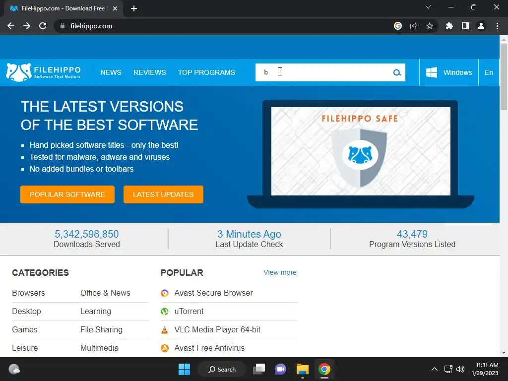Open the uTorrent link
The height and width of the screenshot is (381, 508).
189,312
